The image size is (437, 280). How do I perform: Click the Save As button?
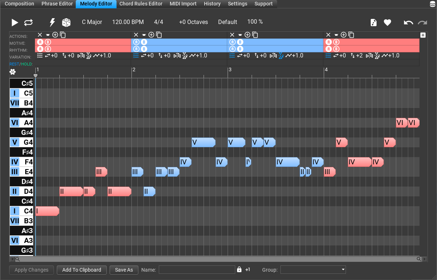click(124, 270)
